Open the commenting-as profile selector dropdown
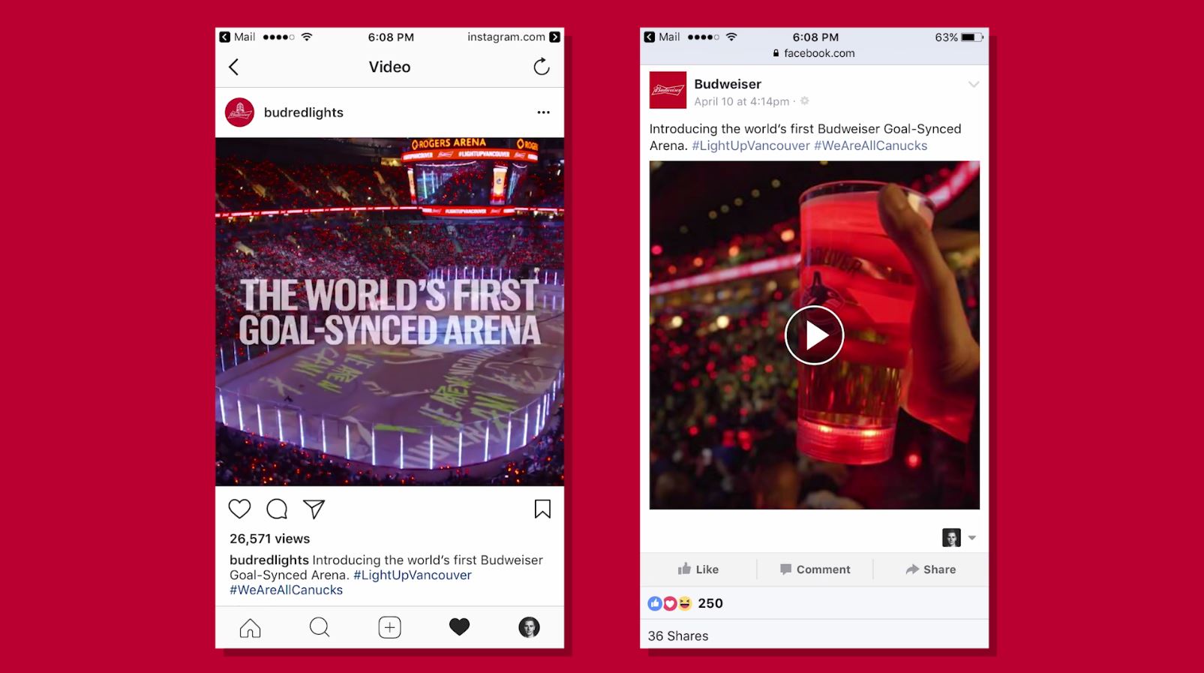 pos(959,537)
